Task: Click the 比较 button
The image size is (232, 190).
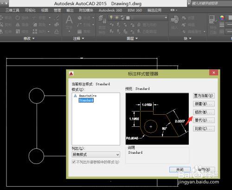Action: pos(204,129)
